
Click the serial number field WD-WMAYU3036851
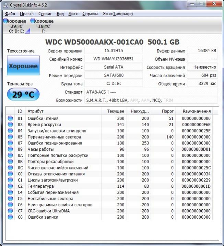[114, 59]
